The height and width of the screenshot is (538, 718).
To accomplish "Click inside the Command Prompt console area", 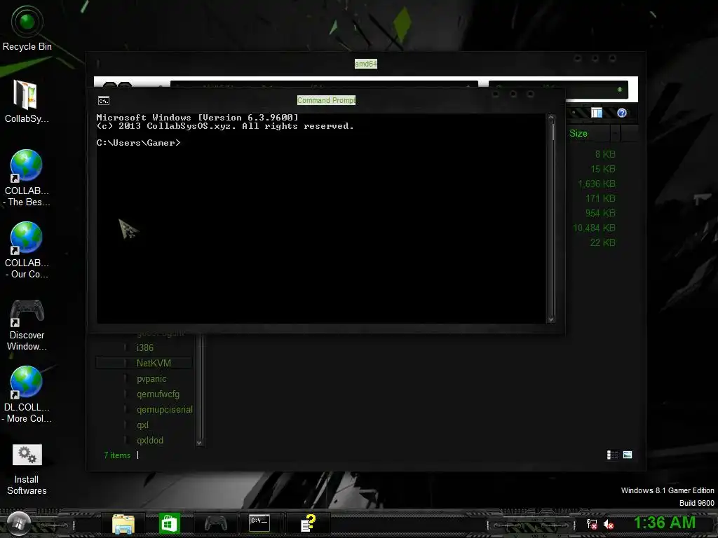I will (321, 219).
